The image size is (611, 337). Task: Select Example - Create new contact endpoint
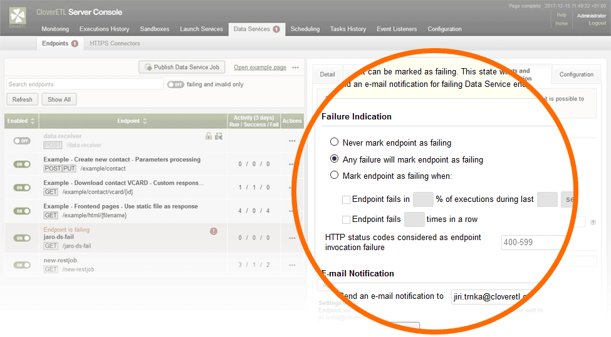click(122, 159)
